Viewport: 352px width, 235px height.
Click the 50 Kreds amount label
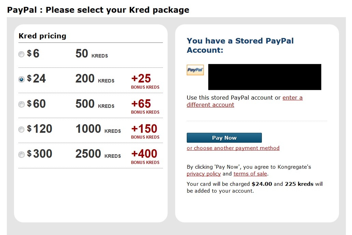pyautogui.click(x=91, y=54)
